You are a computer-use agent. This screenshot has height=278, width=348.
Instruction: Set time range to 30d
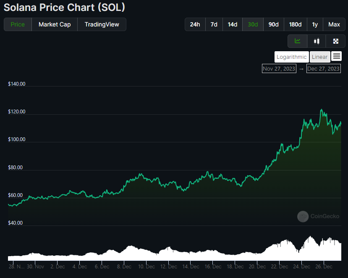[253, 24]
